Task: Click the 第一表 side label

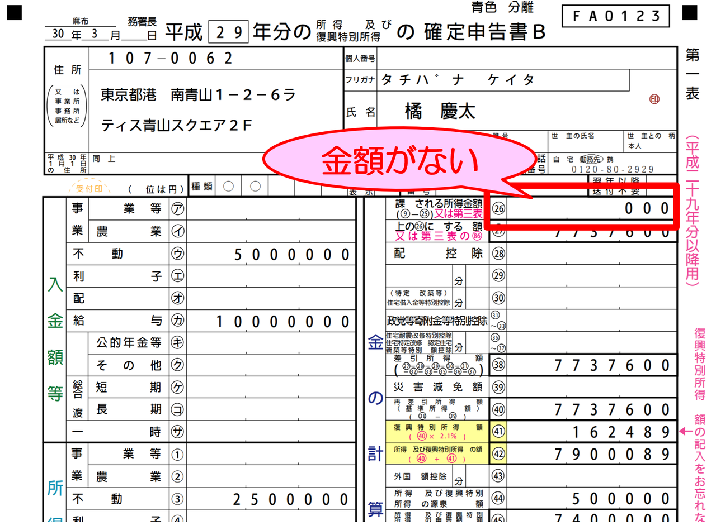Action: (x=693, y=75)
